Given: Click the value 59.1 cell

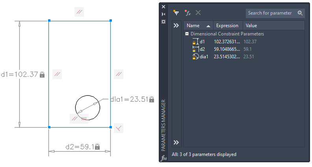Looking at the screenshot, I should coord(247,49).
